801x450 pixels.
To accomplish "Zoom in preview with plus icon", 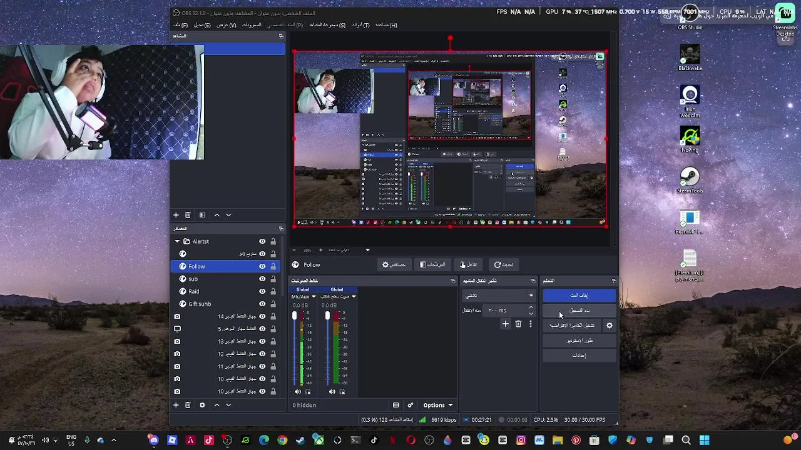I will tap(321, 250).
